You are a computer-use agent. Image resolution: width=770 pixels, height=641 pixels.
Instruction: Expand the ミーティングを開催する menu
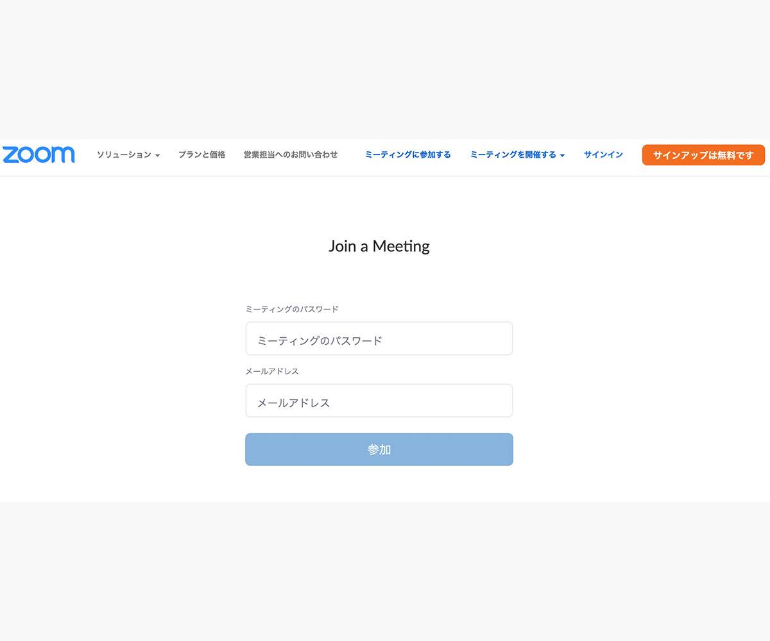point(513,154)
